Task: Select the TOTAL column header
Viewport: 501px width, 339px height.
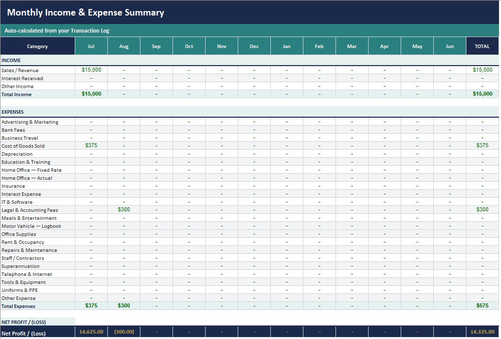Action: point(482,46)
